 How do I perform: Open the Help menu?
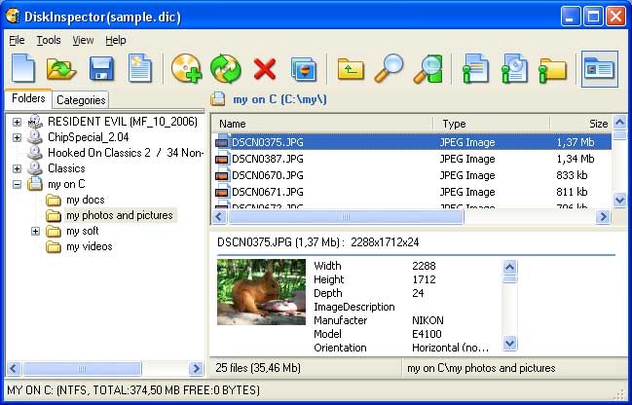click(x=116, y=40)
